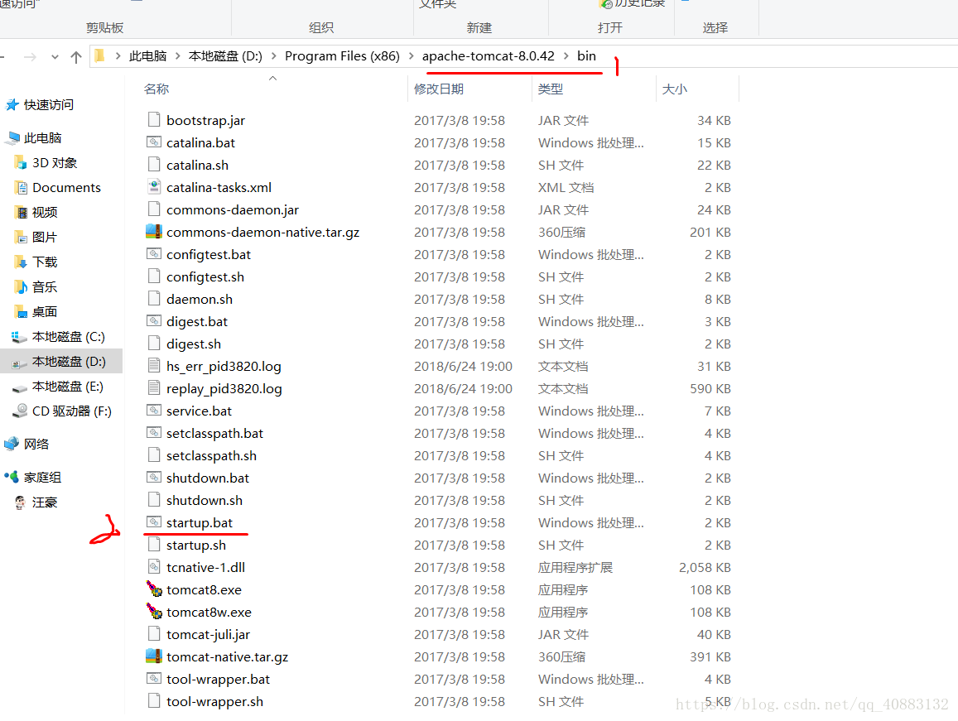The width and height of the screenshot is (958, 721).
Task: Click the replay_pid3820.log text file icon
Action: tap(154, 388)
